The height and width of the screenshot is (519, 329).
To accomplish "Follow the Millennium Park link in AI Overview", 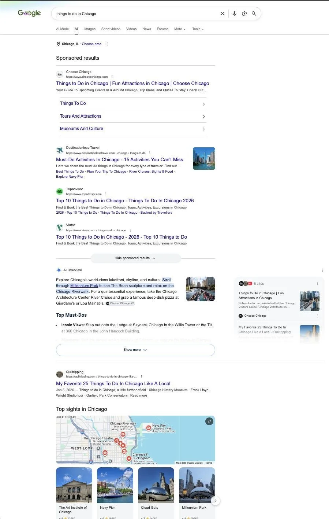I will pyautogui.click(x=84, y=286).
